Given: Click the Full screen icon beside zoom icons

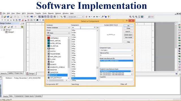Looking at the screenshot, I should pos(142,17).
